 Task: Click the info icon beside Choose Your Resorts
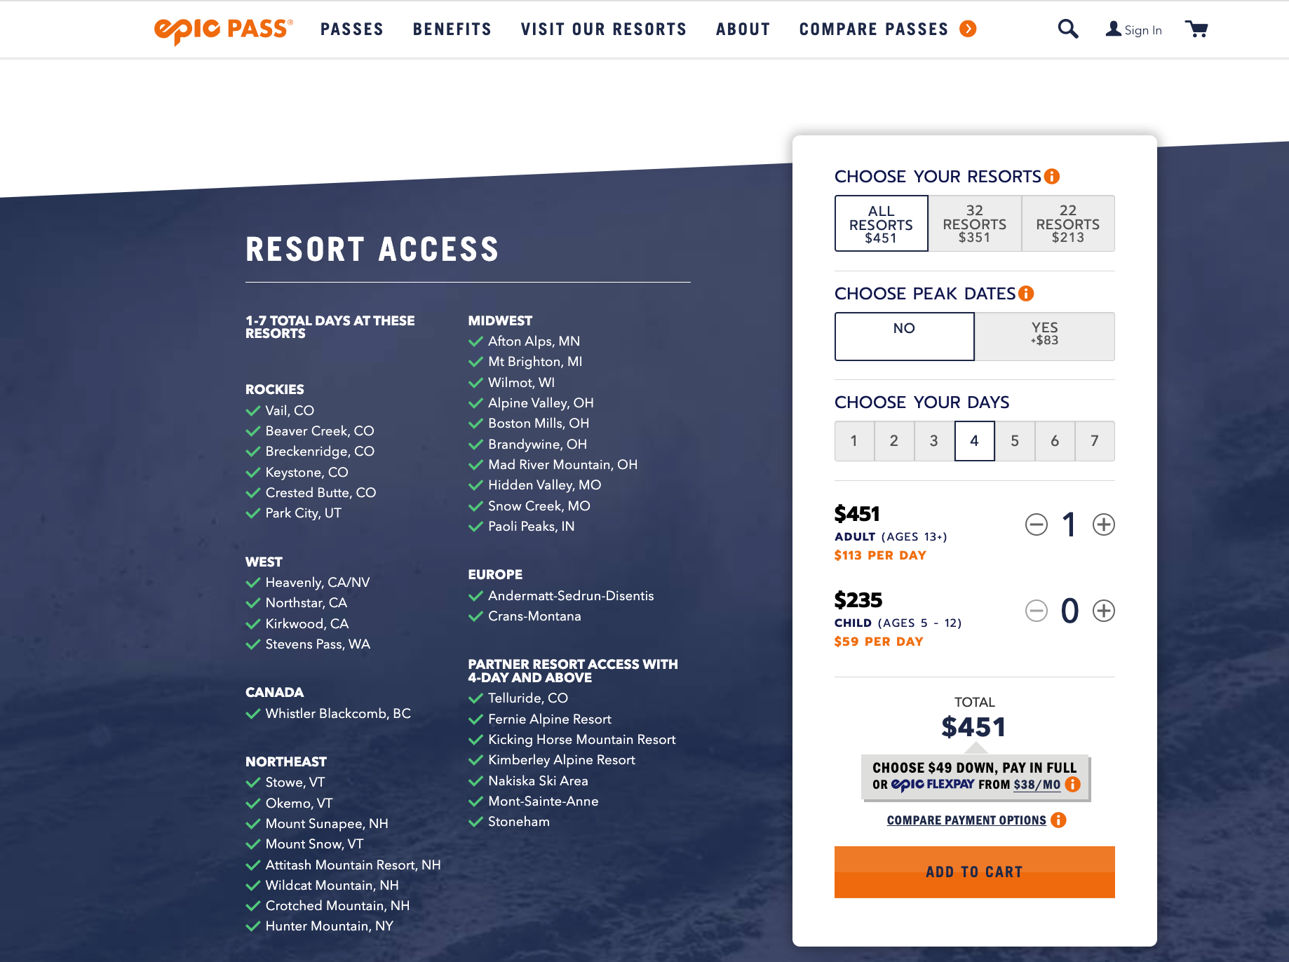1052,177
